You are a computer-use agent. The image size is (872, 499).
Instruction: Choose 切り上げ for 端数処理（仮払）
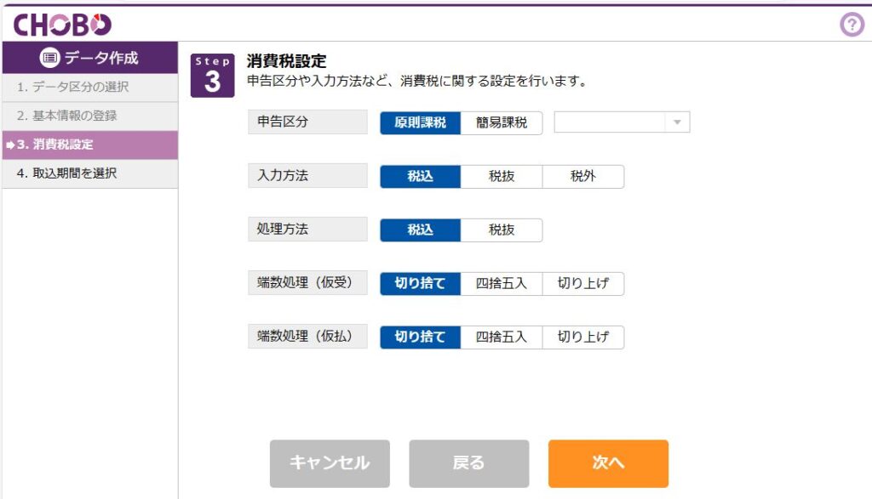[x=583, y=337]
